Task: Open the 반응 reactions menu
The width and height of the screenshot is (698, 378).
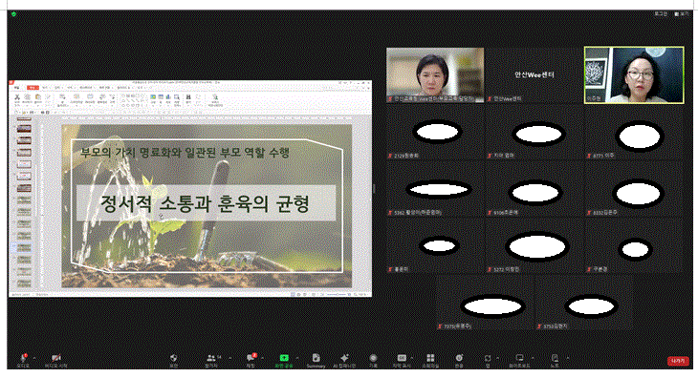Action: click(x=459, y=360)
